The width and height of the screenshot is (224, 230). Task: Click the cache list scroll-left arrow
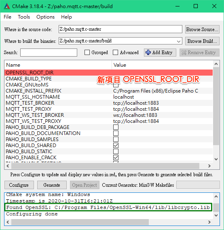[8, 166]
